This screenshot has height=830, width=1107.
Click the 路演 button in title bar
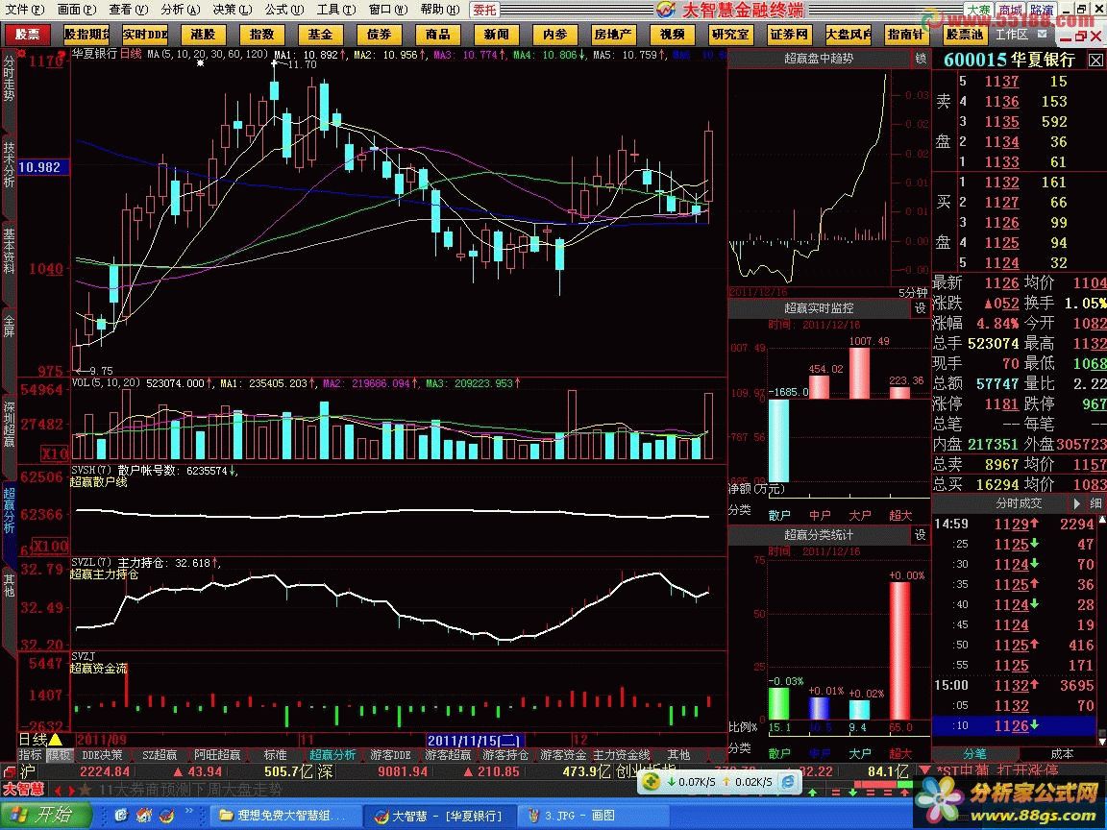pos(1042,10)
